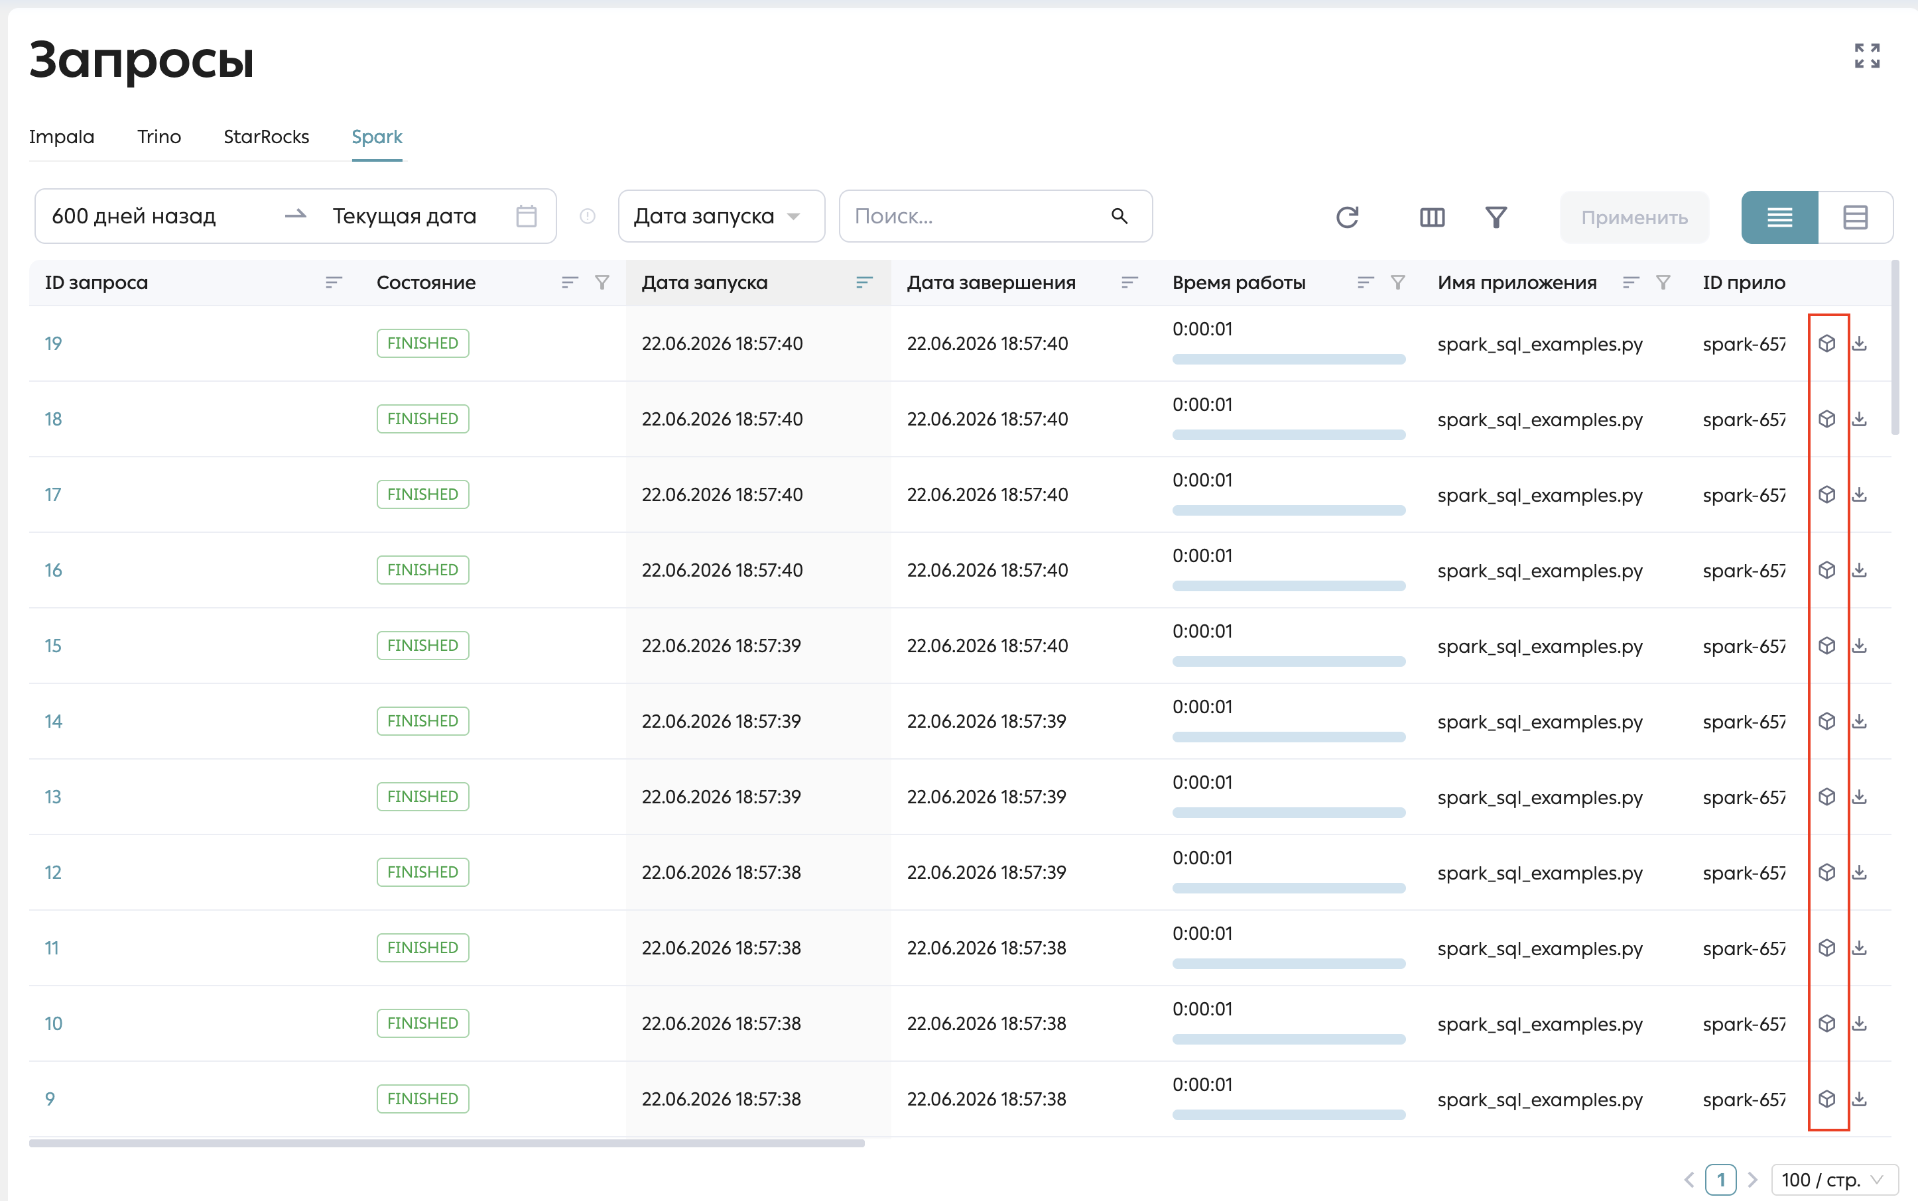Download query 14 details
This screenshot has width=1918, height=1201.
(1859, 720)
